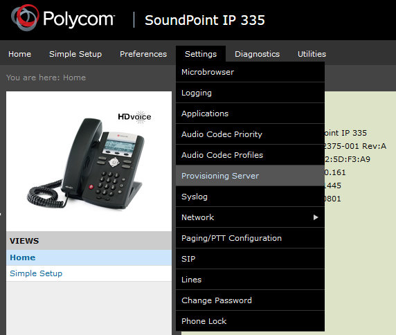
Task: Open the Utilities menu
Action: (312, 54)
